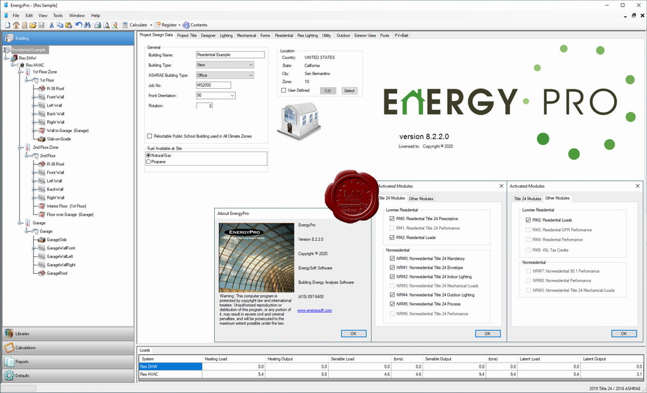
Task: Open the Building Type dropdown
Action: (x=251, y=65)
